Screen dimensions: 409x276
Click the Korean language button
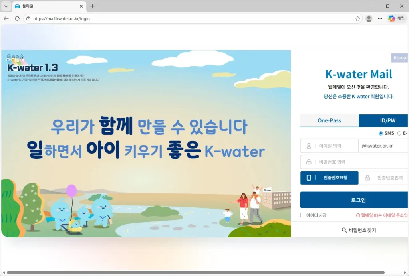click(x=400, y=57)
